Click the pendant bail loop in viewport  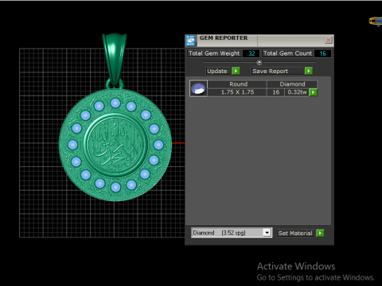[x=115, y=59]
